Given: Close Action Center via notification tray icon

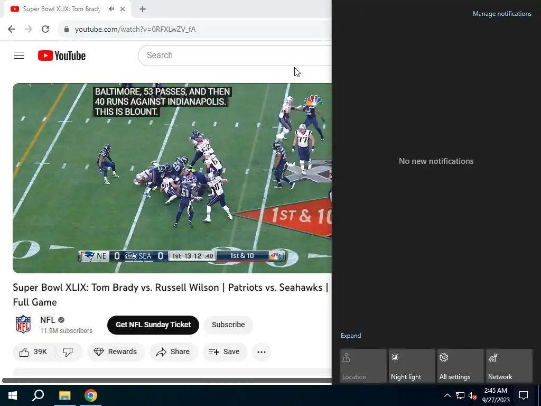Looking at the screenshot, I should (x=524, y=395).
